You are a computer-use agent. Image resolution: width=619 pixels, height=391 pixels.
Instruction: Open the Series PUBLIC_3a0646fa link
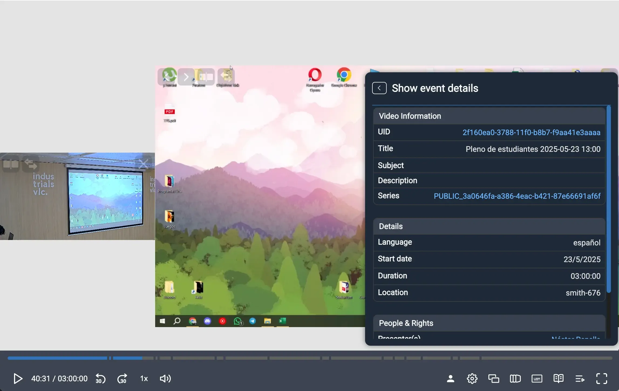(517, 196)
